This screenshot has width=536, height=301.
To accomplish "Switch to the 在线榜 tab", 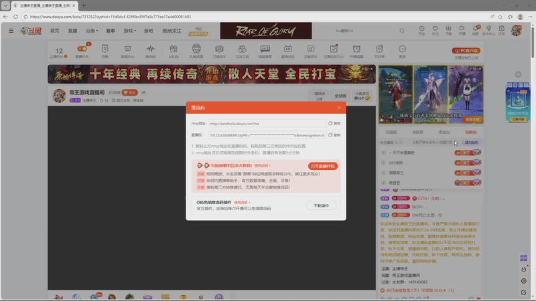I will 391,132.
